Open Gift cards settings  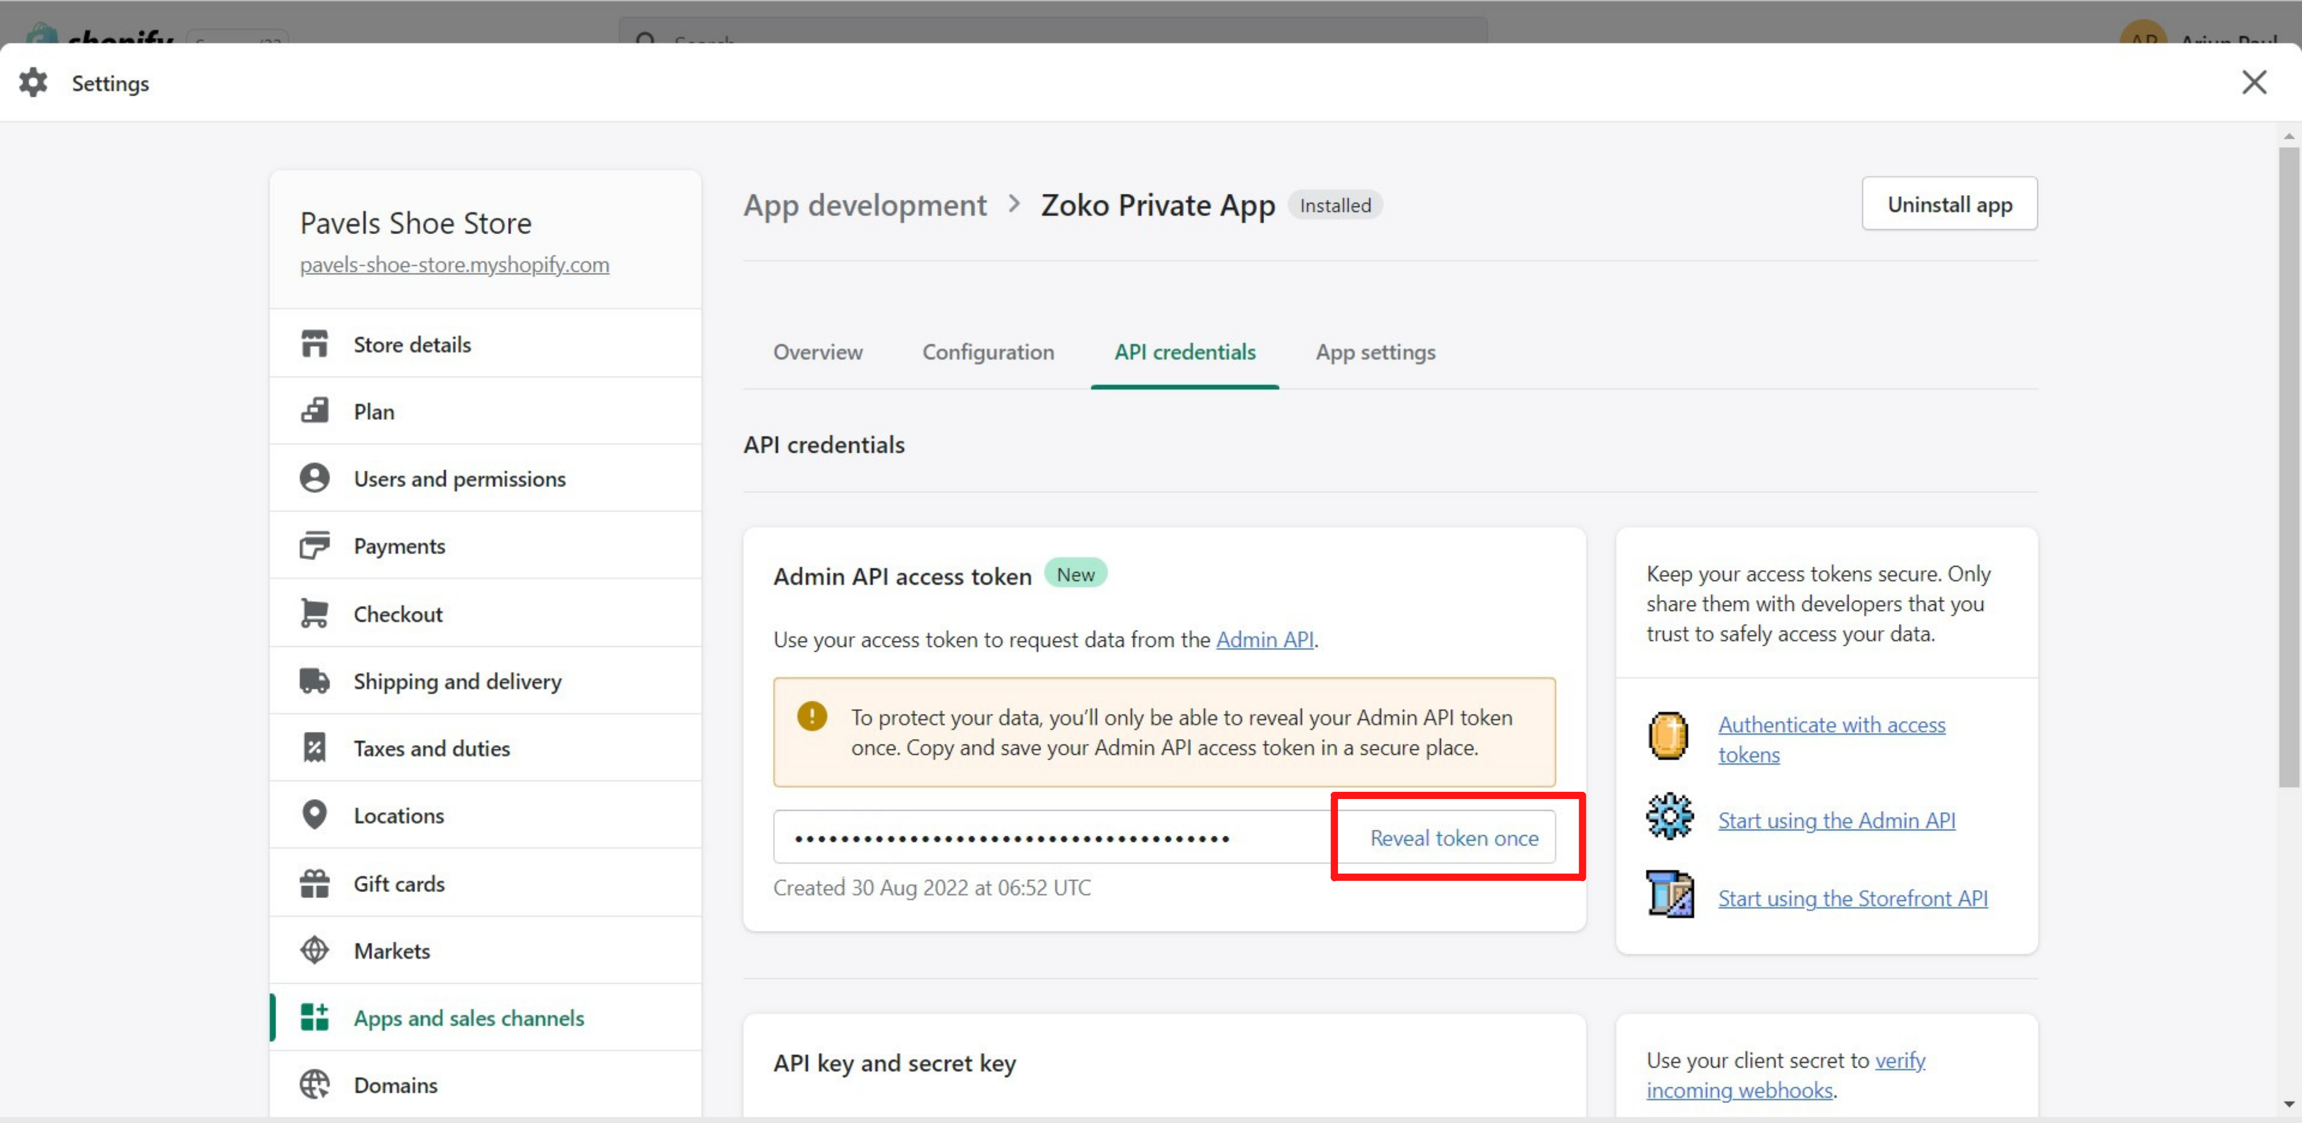(485, 883)
